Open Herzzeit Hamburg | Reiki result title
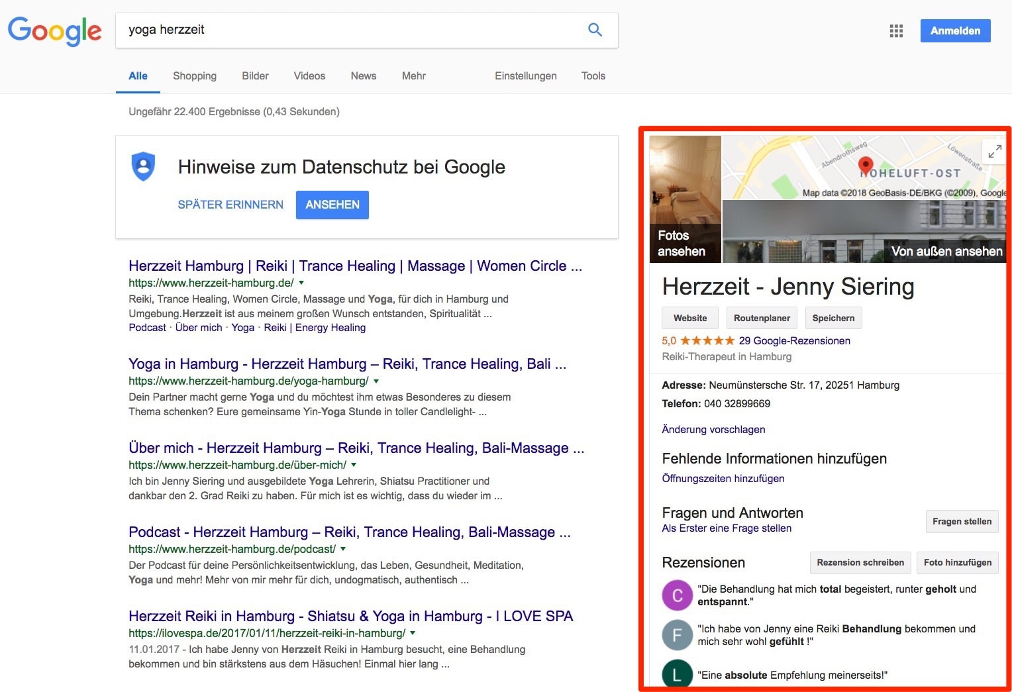The width and height of the screenshot is (1012, 692). tap(356, 266)
